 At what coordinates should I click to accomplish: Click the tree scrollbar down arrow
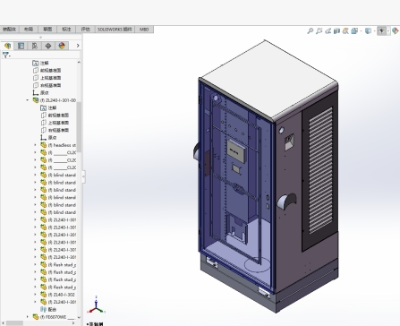[79, 317]
